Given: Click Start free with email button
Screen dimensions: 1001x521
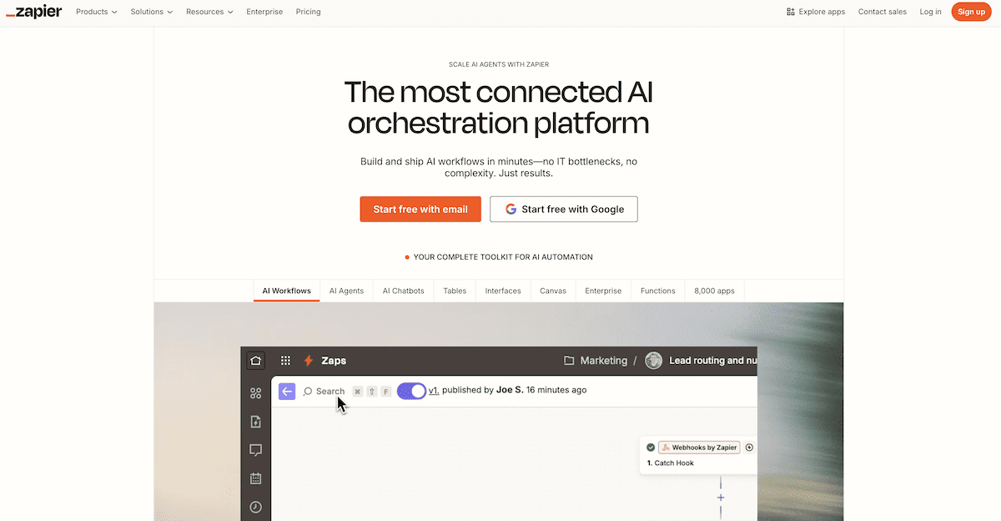Looking at the screenshot, I should (x=420, y=210).
